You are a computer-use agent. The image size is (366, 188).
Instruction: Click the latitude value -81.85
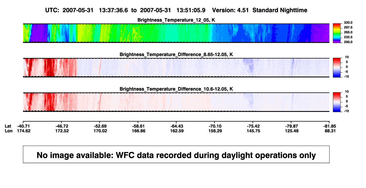329,126
